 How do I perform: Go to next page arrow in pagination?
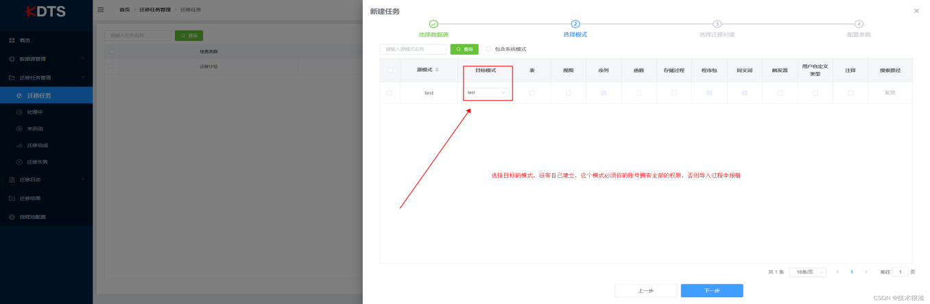point(866,272)
